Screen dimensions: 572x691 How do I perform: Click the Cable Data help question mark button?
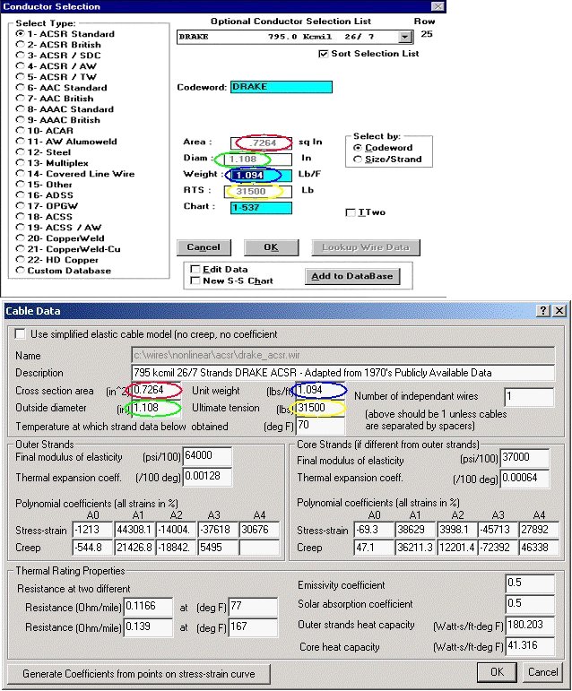pos(543,311)
